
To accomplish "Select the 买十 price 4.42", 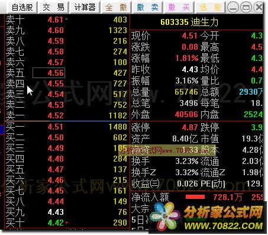I will 56,223.
